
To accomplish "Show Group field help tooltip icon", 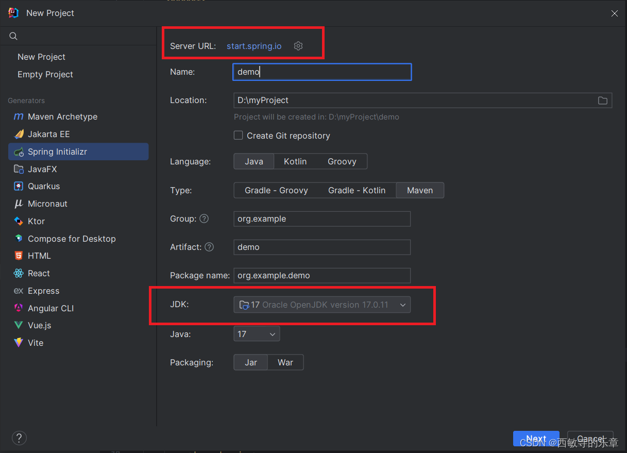I will pyautogui.click(x=204, y=219).
